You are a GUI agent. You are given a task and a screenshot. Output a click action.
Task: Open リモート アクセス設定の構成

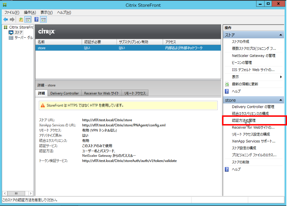coord(251,134)
